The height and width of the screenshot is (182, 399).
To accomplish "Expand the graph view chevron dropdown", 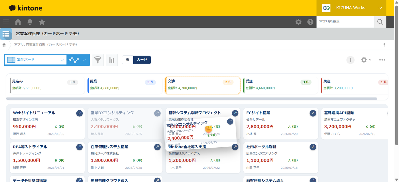I will coord(84,60).
